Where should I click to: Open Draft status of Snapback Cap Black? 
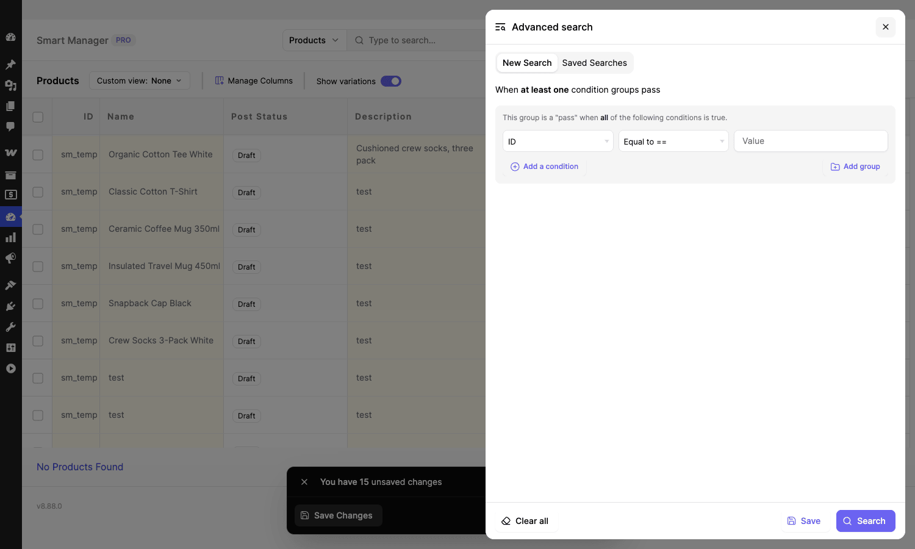246,304
